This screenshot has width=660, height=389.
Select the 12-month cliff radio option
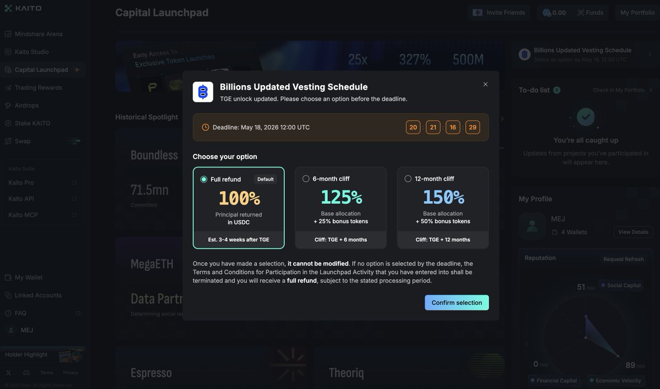click(x=408, y=179)
